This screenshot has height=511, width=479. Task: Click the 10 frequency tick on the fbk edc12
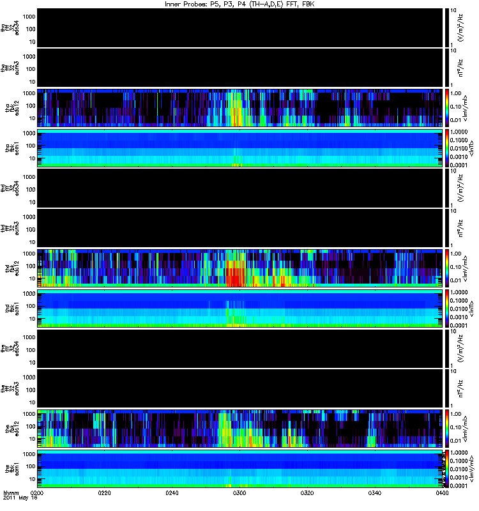coord(32,439)
